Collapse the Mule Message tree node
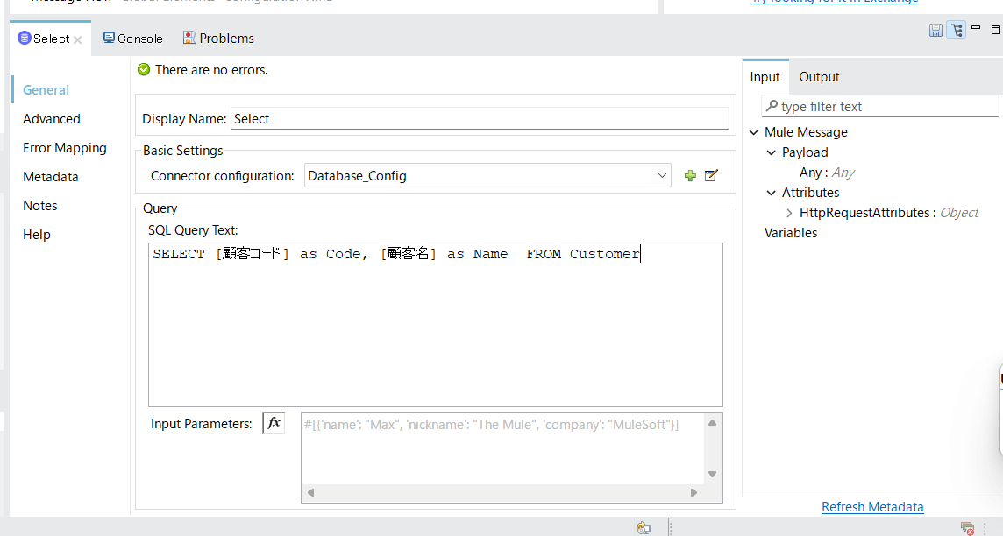This screenshot has height=536, width=1003. (754, 132)
